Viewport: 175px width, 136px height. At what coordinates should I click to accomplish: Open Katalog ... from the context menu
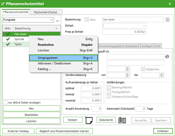(63, 69)
